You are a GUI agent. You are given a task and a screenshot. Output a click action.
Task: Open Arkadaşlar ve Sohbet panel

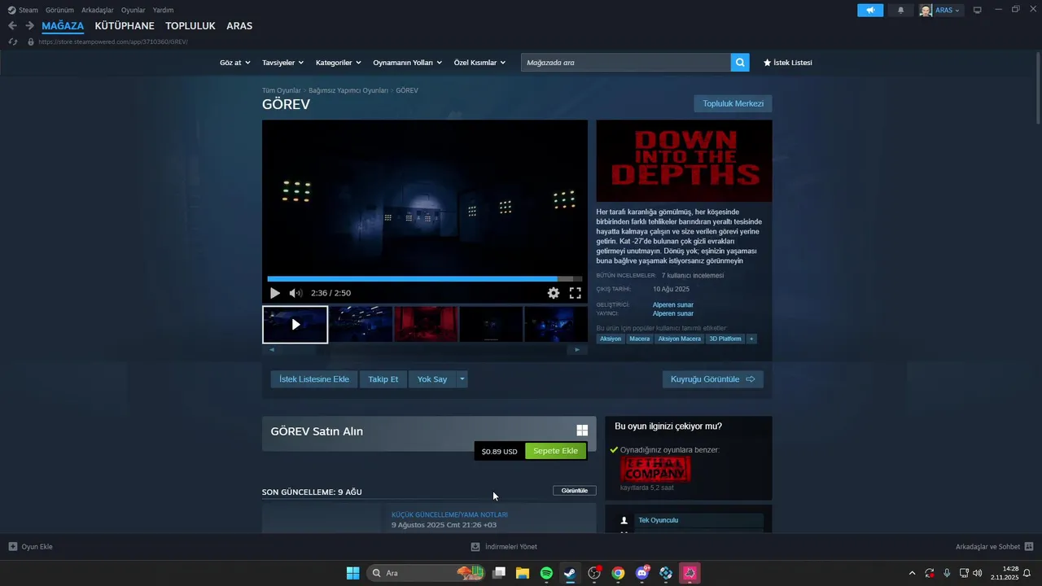994,547
